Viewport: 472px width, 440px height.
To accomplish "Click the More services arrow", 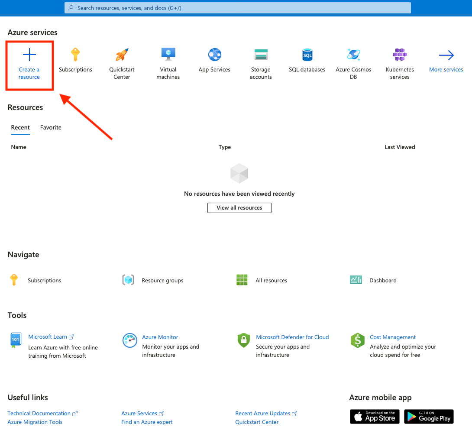I will 446,55.
